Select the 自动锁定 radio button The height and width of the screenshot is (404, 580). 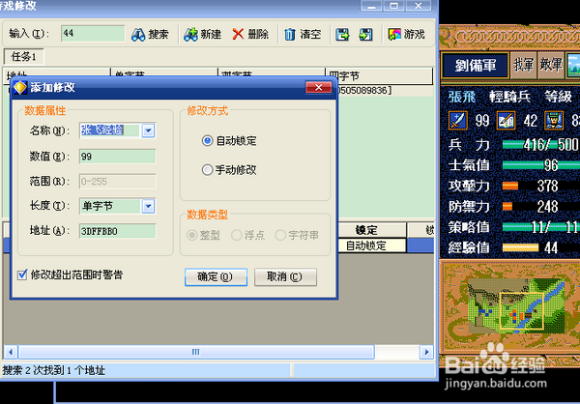(207, 140)
